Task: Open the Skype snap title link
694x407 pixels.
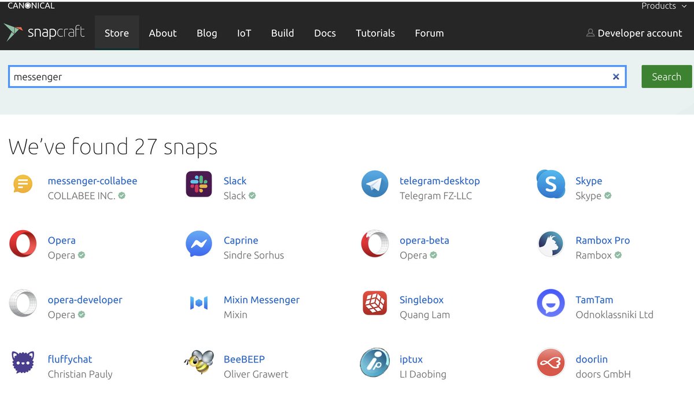Action: point(589,181)
